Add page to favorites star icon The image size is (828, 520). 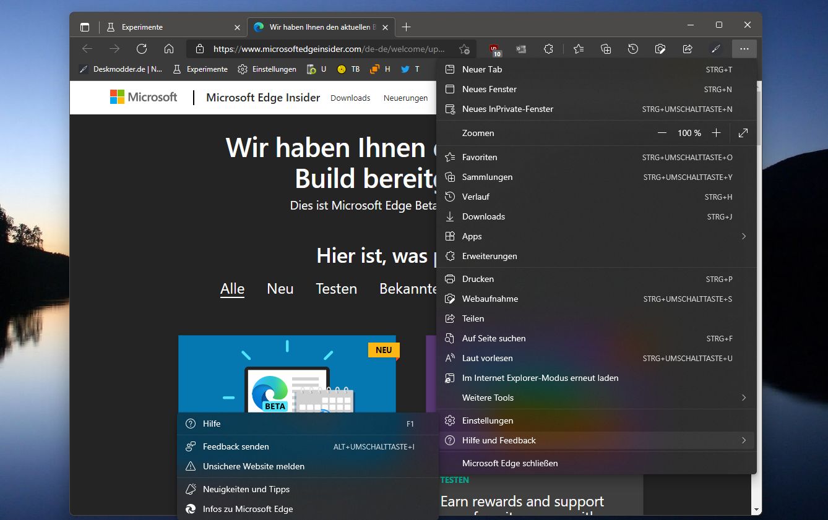pos(464,49)
